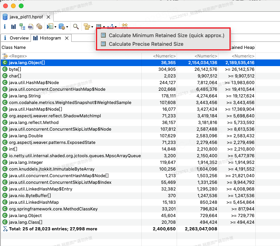The height and width of the screenshot is (246, 280).
Task: Expand the Query Browser dropdown arrow
Action: [x=67, y=27]
